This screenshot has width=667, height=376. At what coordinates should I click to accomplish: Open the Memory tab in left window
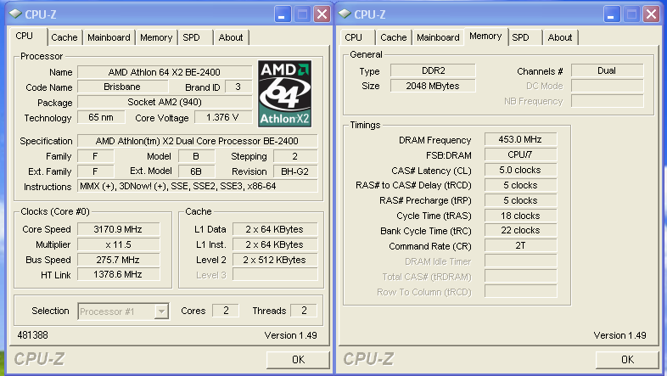[156, 37]
